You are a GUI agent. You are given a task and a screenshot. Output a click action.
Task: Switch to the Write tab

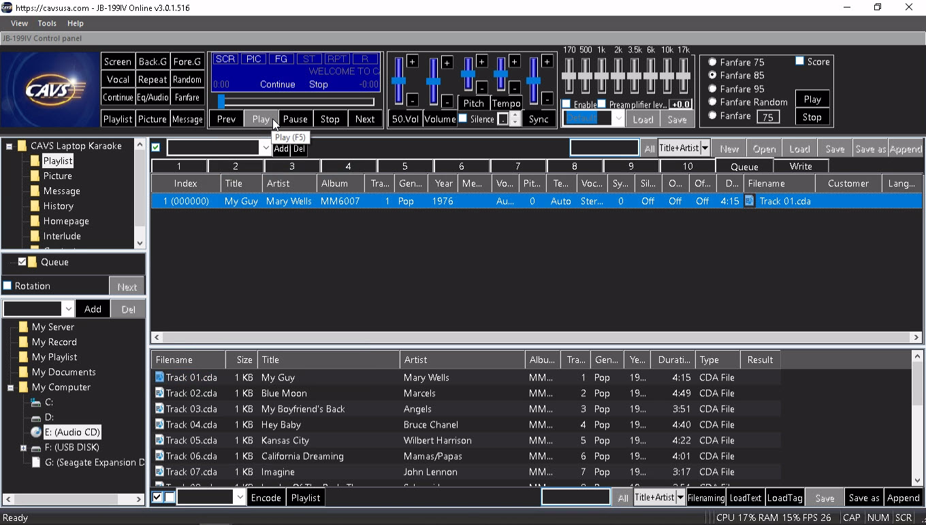point(801,166)
